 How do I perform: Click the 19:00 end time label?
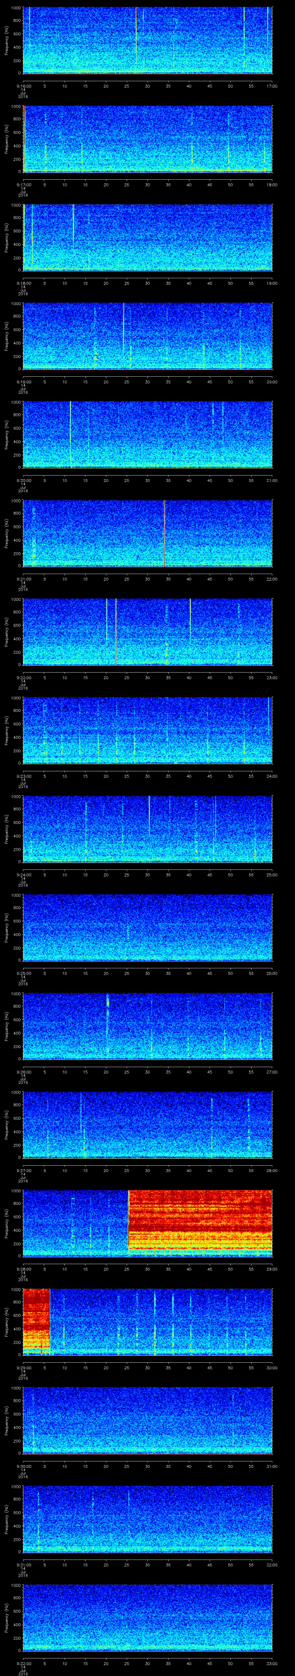click(272, 283)
